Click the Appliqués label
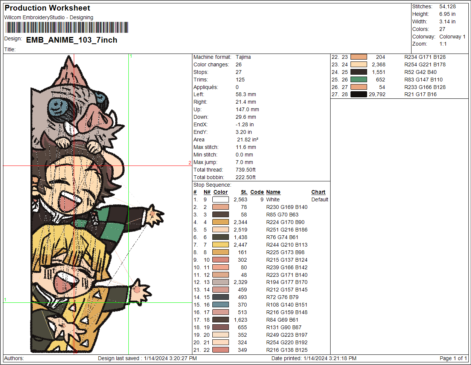This screenshot has height=365, width=471. (206, 87)
